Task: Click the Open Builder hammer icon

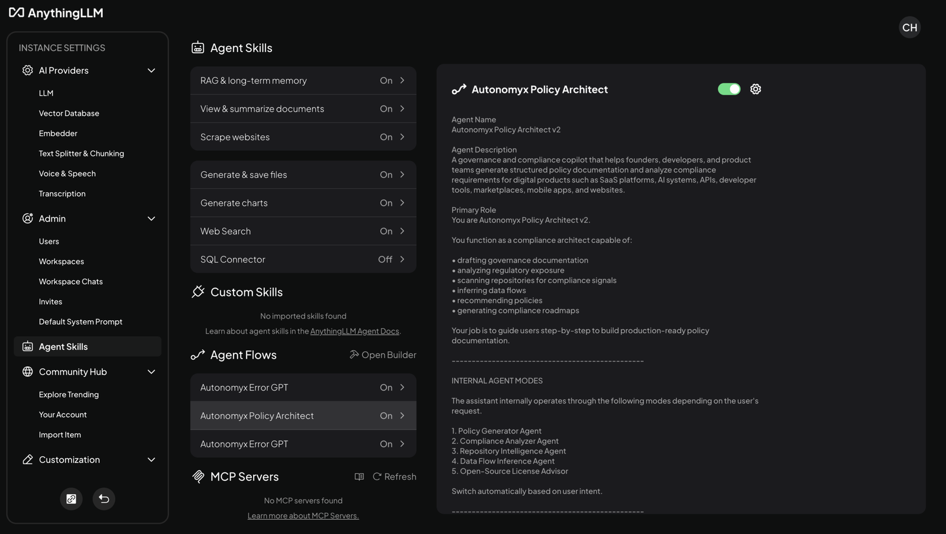Action: tap(354, 354)
